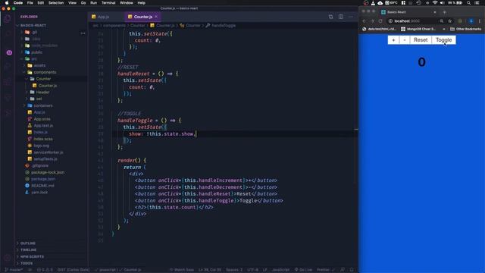The height and width of the screenshot is (273, 485).
Task: Click the master branch status bar item
Action: pyautogui.click(x=14, y=270)
